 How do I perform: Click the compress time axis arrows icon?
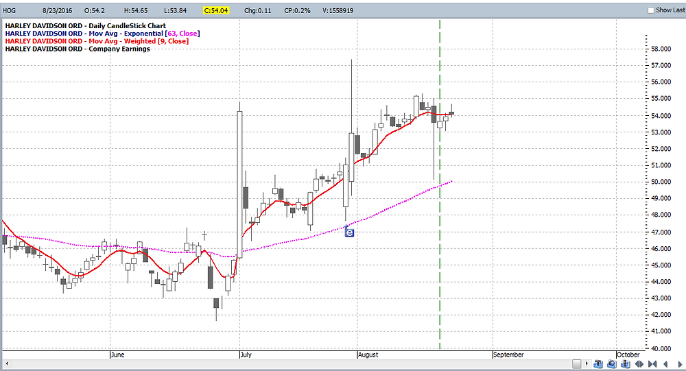[x=652, y=364]
